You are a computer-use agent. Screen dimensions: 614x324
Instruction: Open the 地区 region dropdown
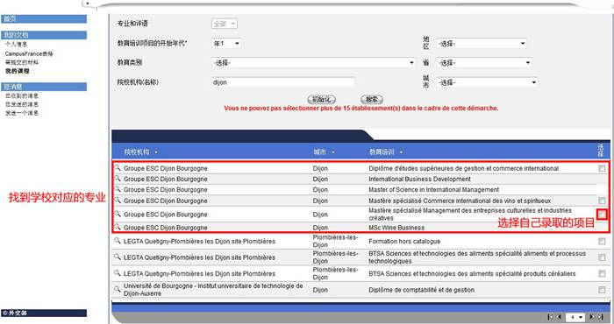(x=482, y=44)
